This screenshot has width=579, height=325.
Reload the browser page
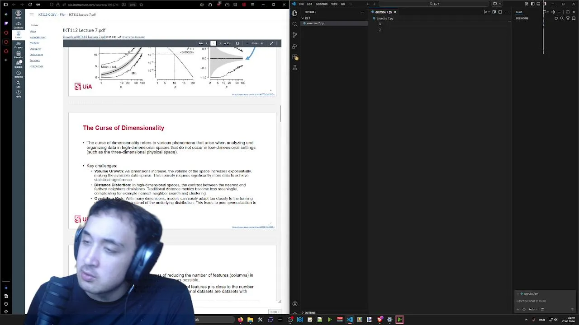(30, 5)
